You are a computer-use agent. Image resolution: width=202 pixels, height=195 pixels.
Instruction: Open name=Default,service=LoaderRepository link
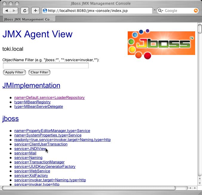pos(50,97)
